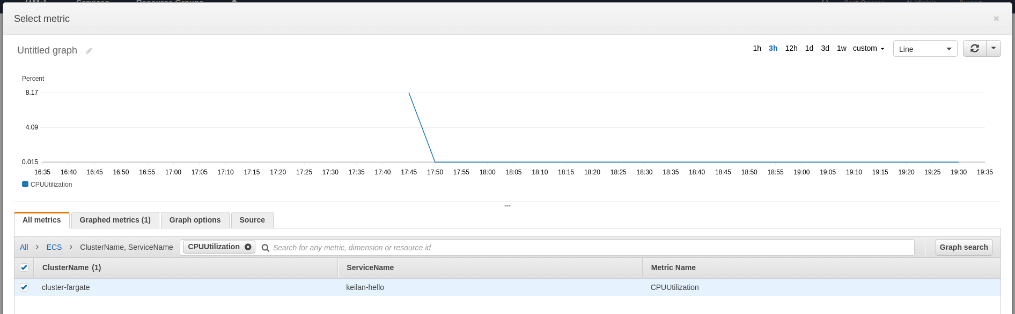This screenshot has width=1015, height=314.
Task: Click the CPUUtilization blue legend swatch
Action: [25, 184]
